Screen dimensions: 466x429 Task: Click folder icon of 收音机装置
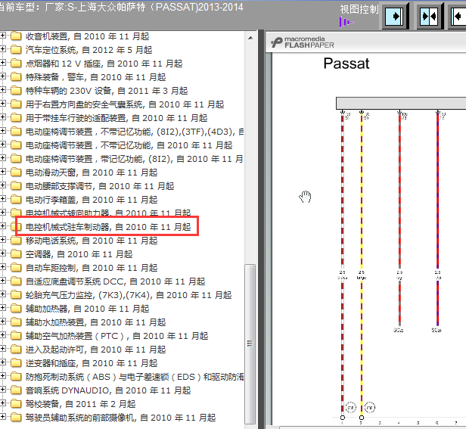click(16, 36)
